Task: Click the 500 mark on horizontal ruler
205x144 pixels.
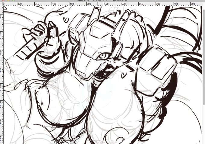Action: click(x=89, y=4)
